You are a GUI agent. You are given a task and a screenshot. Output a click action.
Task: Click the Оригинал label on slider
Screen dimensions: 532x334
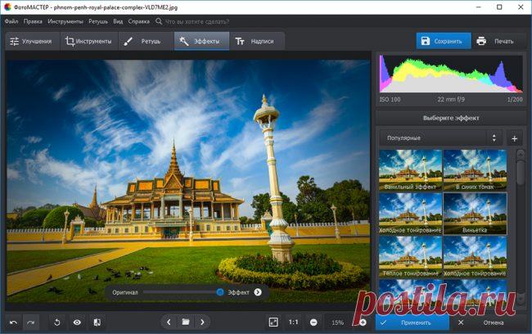125,292
